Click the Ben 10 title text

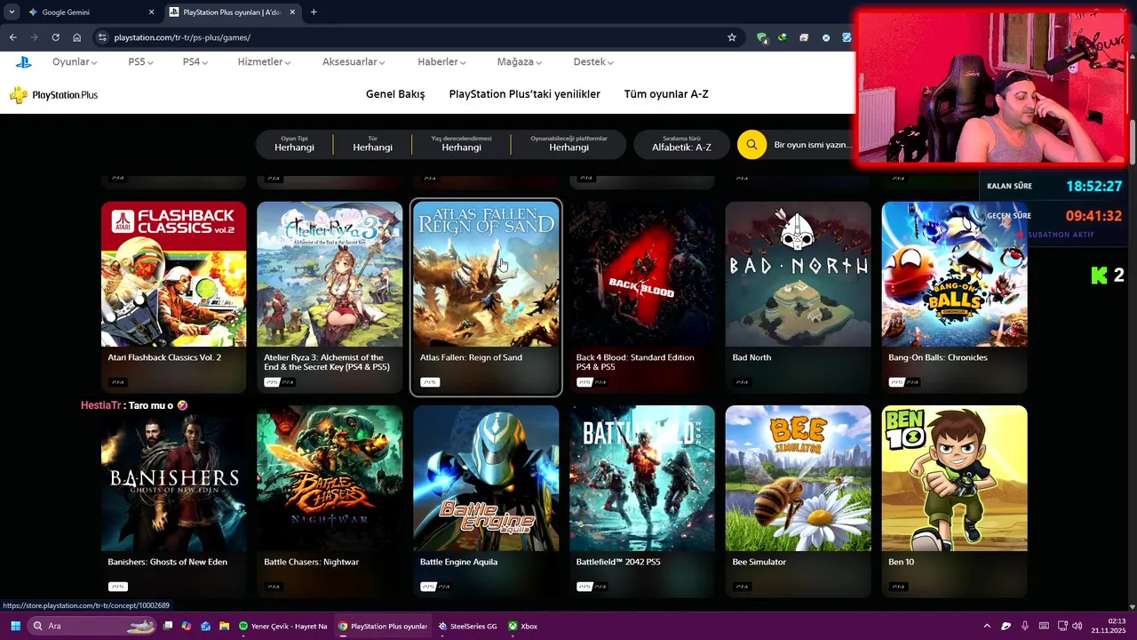point(901,562)
